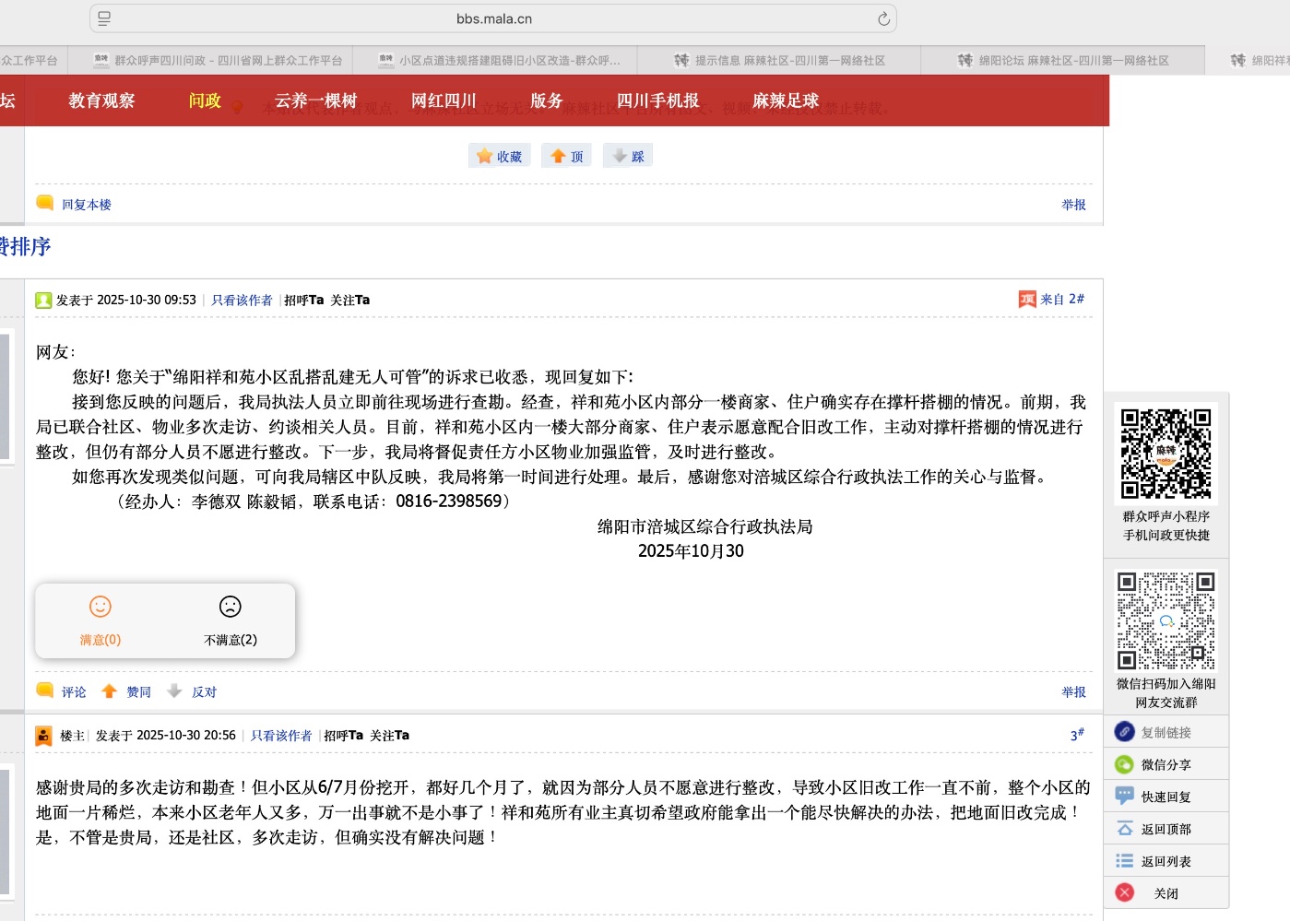Open the 问政 navigation menu item
Screen dimensions: 1290x921
pyautogui.click(x=205, y=100)
